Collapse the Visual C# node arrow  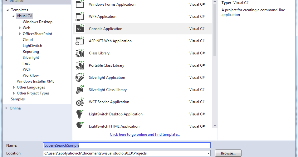coord(13,16)
